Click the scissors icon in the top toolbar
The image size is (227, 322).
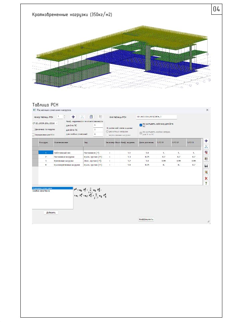point(82,117)
